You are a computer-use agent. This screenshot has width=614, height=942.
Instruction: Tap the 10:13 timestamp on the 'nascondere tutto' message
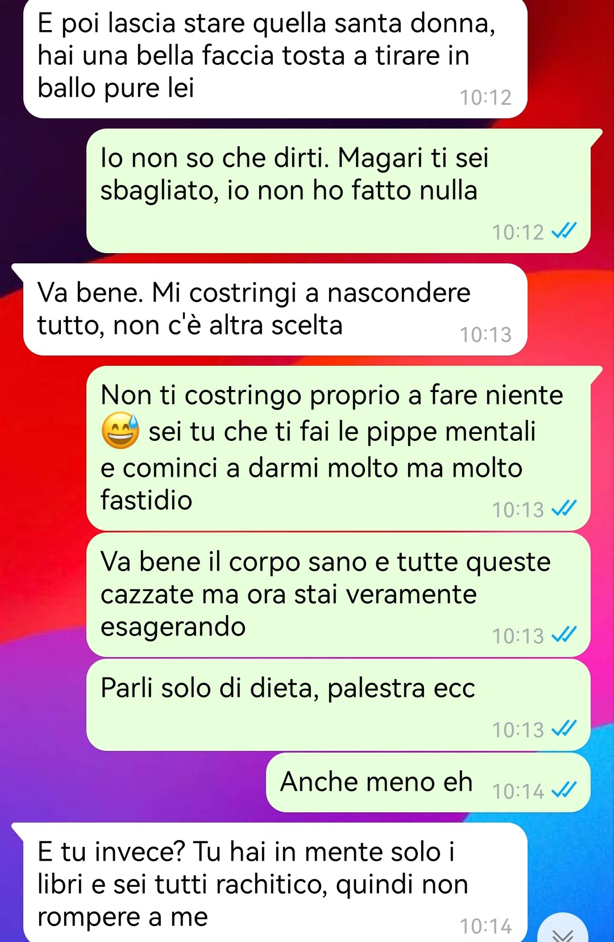pos(486,334)
